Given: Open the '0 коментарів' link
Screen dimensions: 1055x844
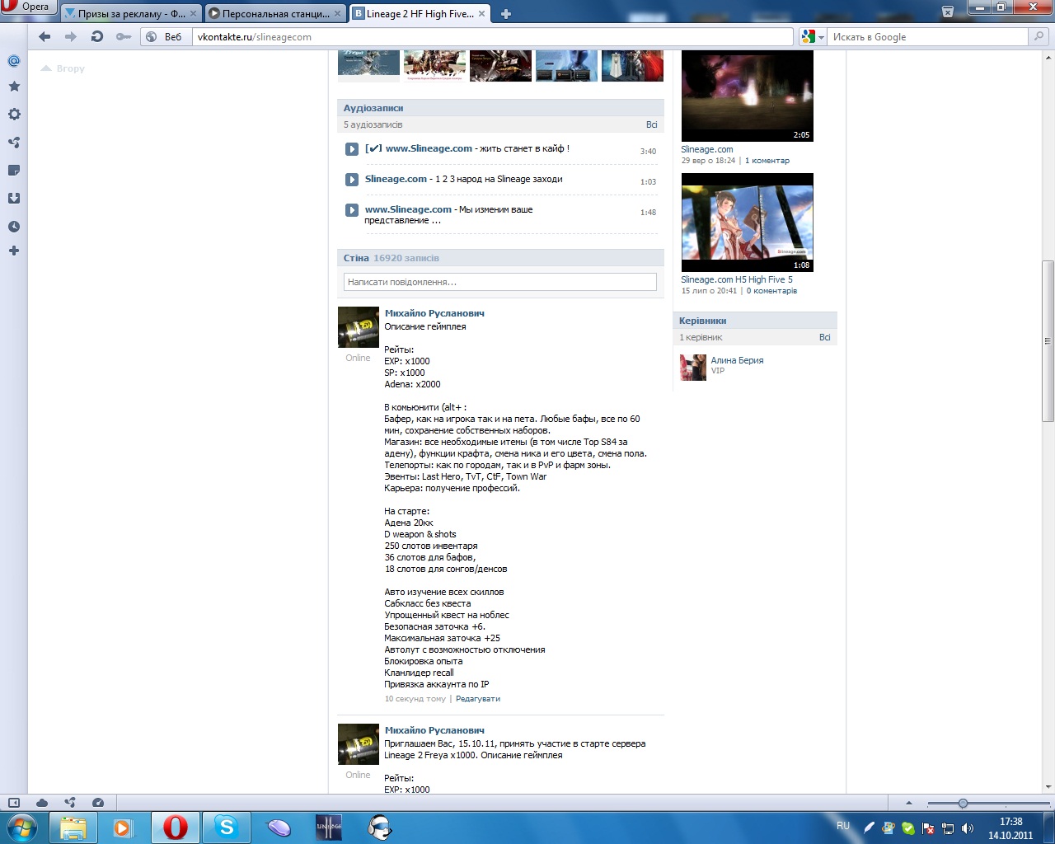Looking at the screenshot, I should pos(771,291).
